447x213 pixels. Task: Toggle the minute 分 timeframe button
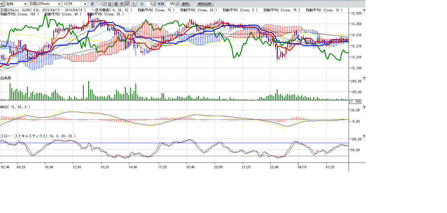click(127, 4)
